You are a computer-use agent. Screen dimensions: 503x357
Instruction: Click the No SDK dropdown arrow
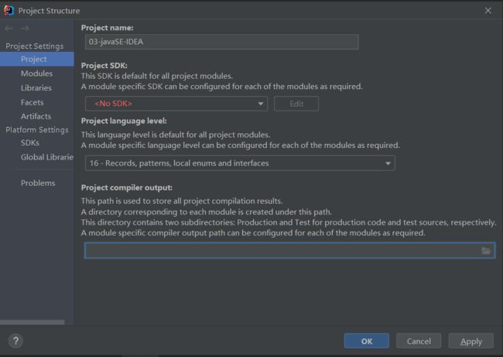[261, 104]
